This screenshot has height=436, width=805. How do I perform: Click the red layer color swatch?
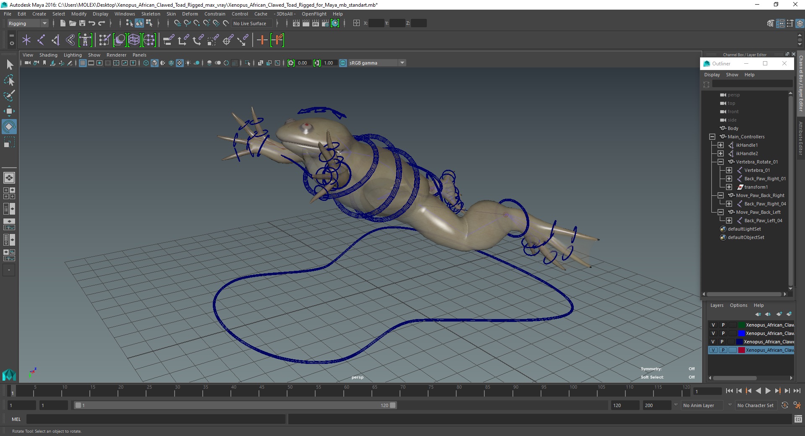[742, 350]
